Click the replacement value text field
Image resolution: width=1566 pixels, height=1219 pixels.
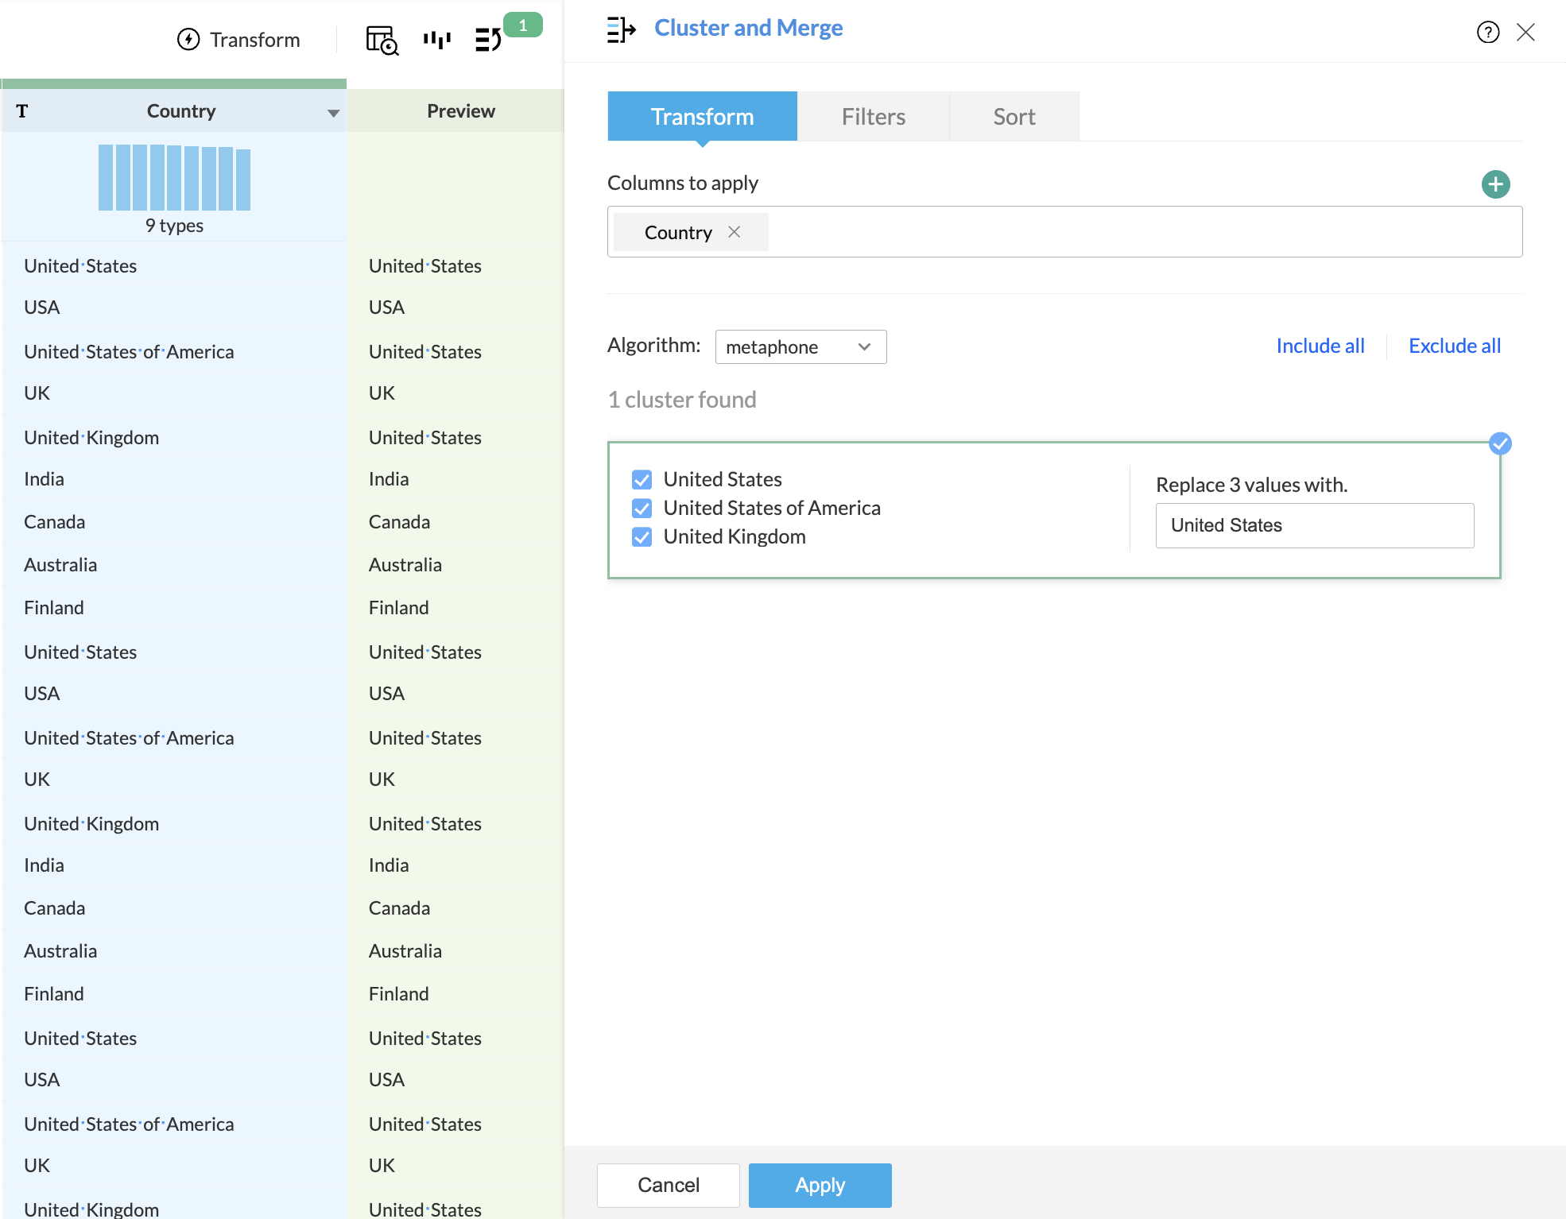coord(1314,525)
